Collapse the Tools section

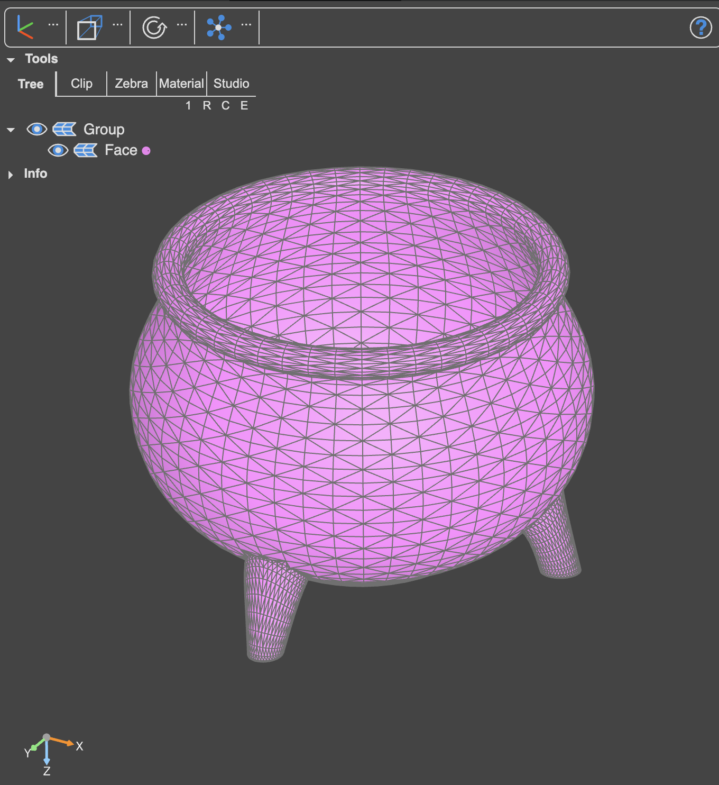tap(11, 60)
